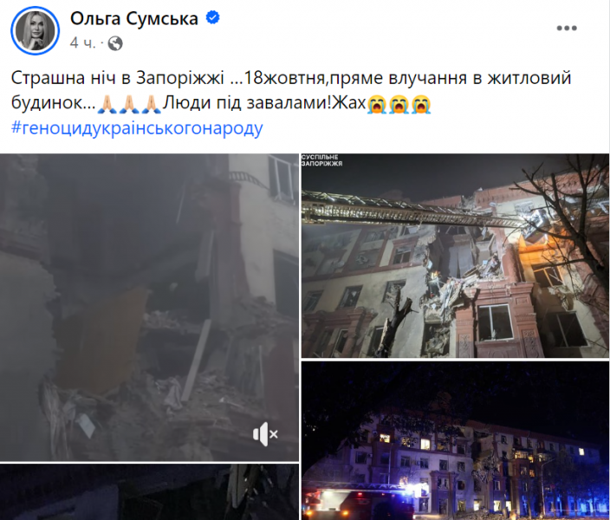Click the blue verified badge icon
610x520 pixels.
tap(213, 18)
